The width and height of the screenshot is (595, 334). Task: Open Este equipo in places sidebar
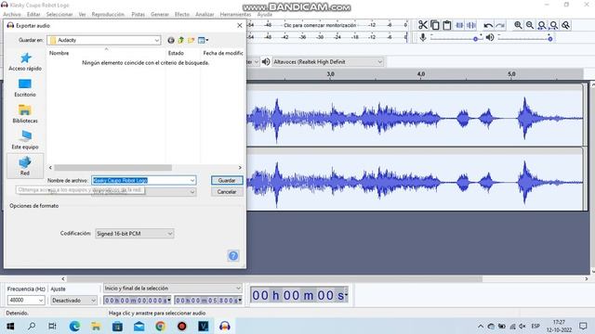pyautogui.click(x=25, y=140)
